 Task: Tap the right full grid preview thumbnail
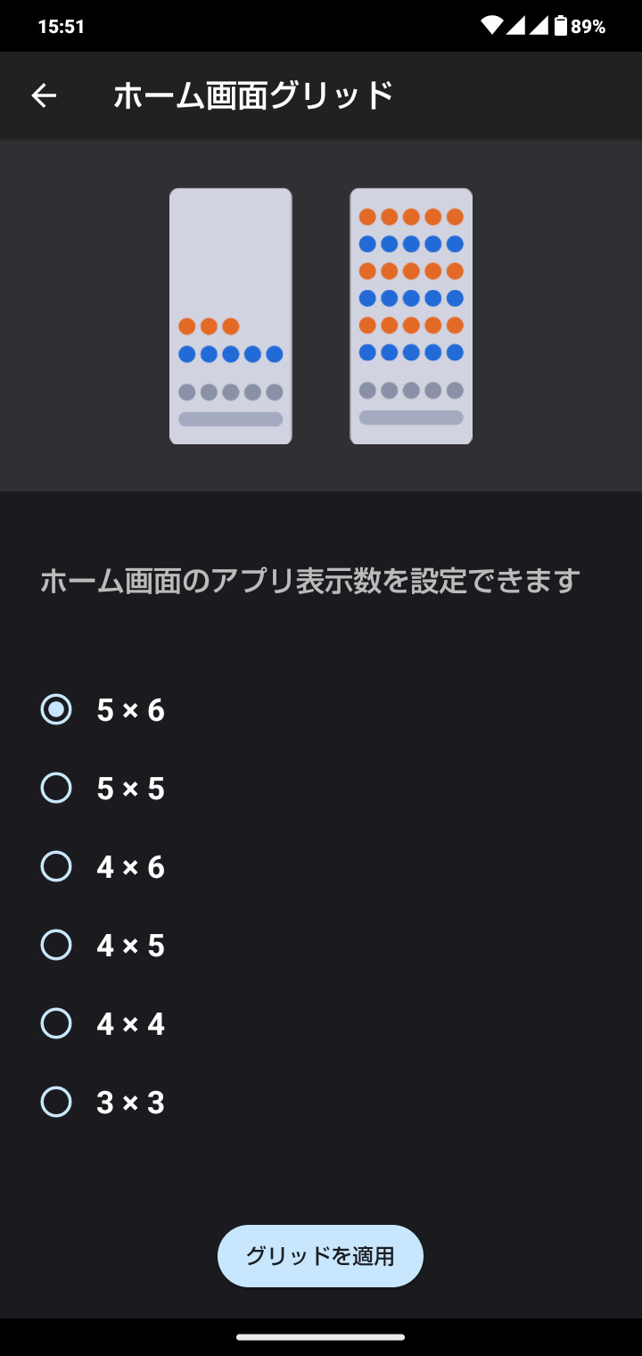pyautogui.click(x=411, y=316)
